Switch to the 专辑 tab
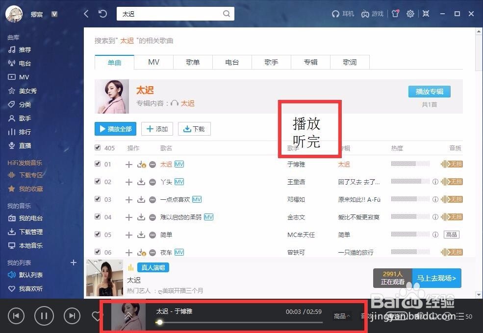The width and height of the screenshot is (483, 333). 310,62
